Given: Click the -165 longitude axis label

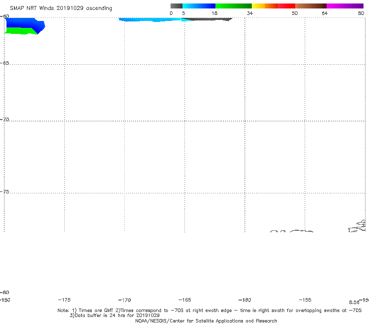Looking at the screenshot, I should (184, 300).
